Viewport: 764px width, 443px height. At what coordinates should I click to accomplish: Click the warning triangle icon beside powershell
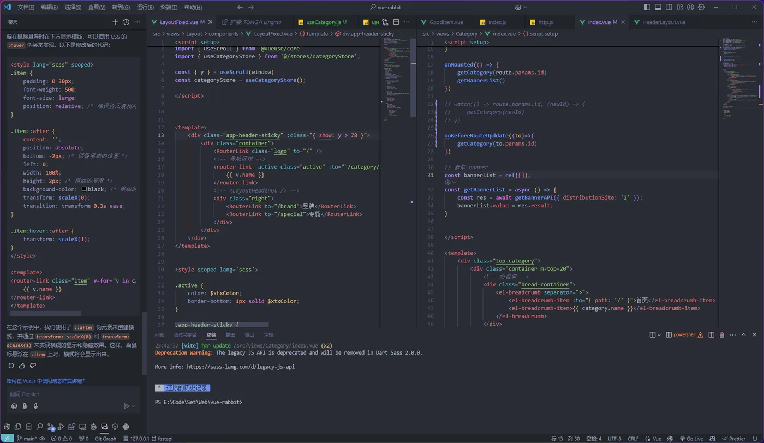coord(701,335)
